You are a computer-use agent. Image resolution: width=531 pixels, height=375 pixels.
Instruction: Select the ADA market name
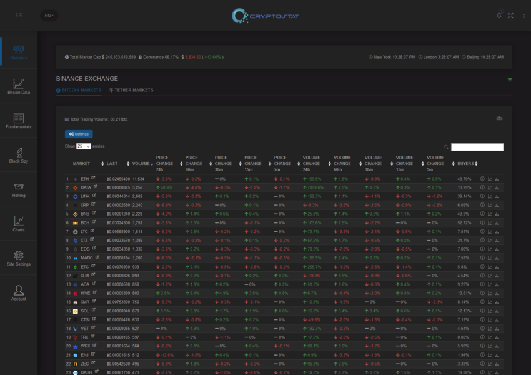click(85, 284)
